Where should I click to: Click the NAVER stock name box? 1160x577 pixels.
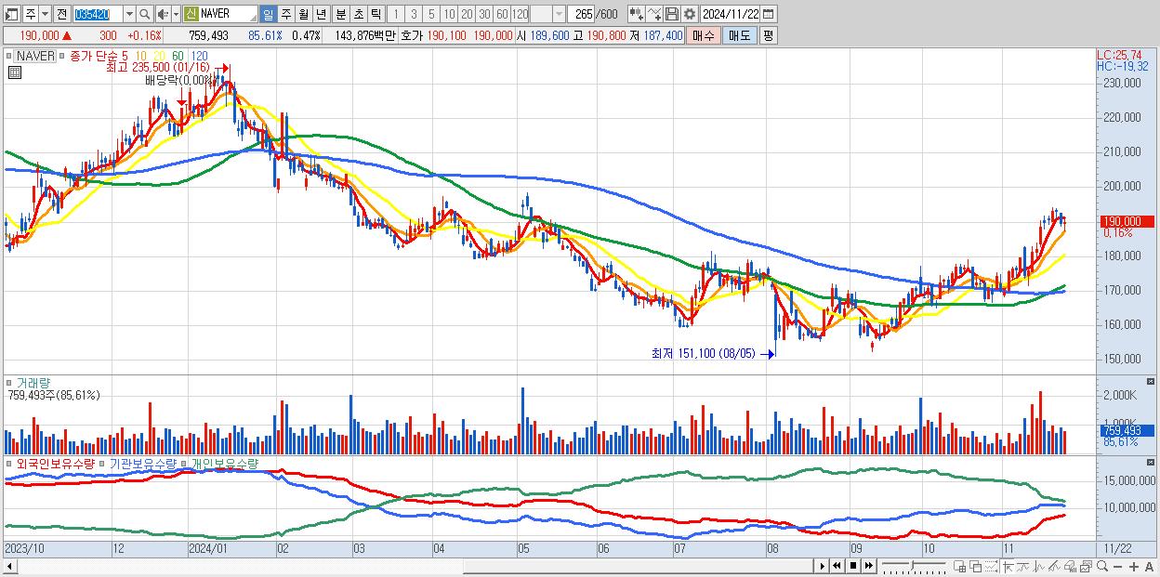[228, 14]
